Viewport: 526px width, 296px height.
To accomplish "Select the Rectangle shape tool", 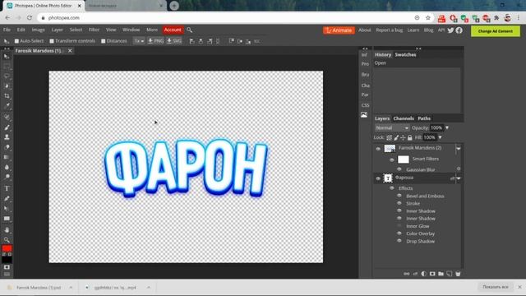I will (x=7, y=219).
